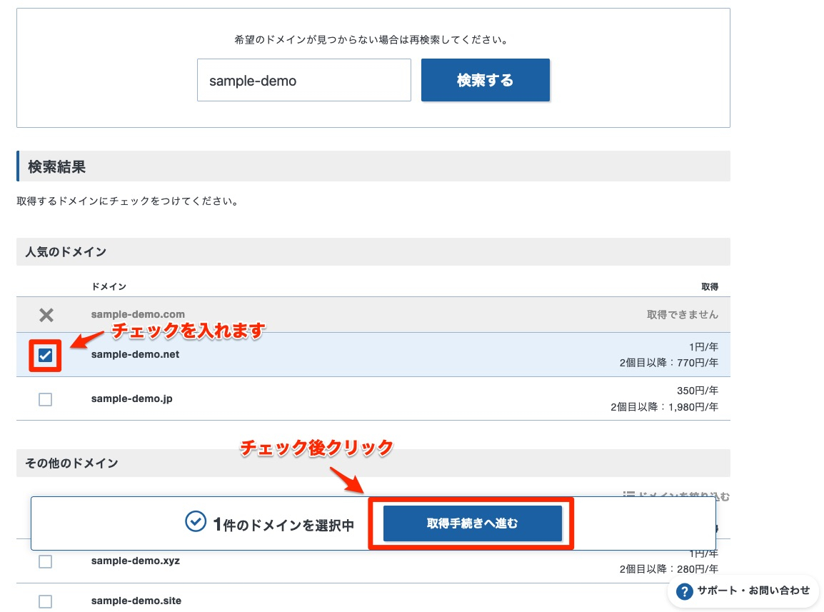This screenshot has height=612, width=824.
Task: Click the domain search input field
Action: tap(303, 80)
